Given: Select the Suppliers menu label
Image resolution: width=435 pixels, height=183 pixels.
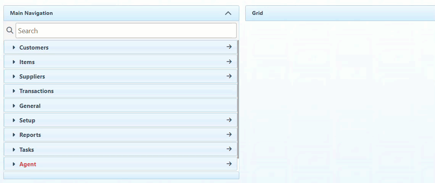Looking at the screenshot, I should (32, 76).
